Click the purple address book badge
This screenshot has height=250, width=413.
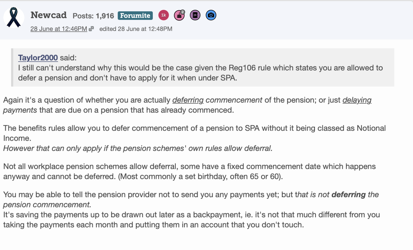tap(195, 15)
